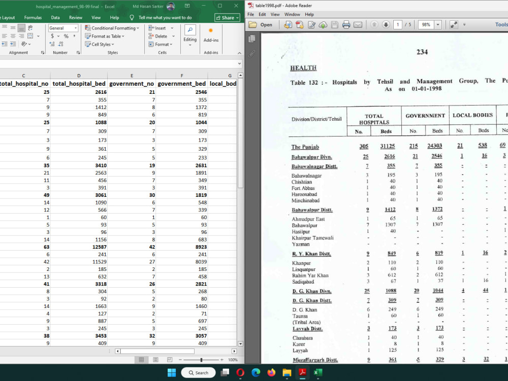Screen dimensions: 508x381
Task: Click Save floppy icon in Adobe Reader
Action: (335, 24)
